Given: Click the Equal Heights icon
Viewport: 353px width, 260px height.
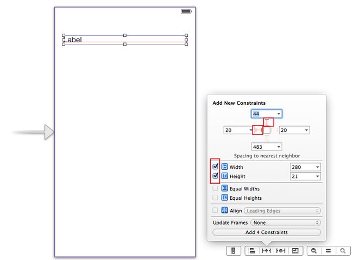Looking at the screenshot, I should pos(224,198).
